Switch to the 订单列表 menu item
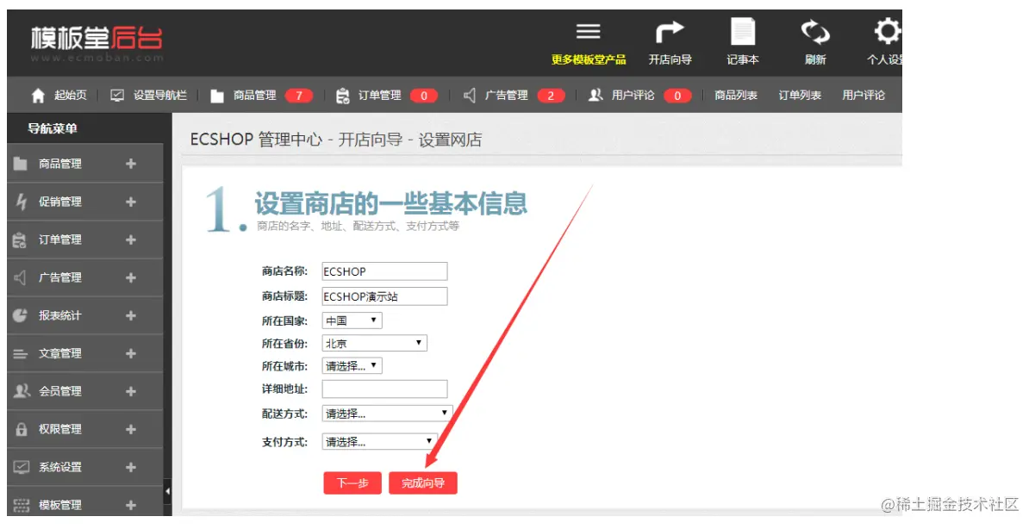 tap(800, 96)
